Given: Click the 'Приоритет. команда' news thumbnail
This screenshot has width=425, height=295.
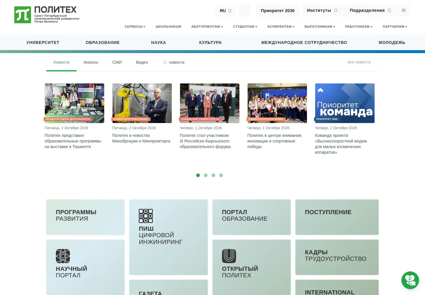Looking at the screenshot, I should tap(345, 103).
